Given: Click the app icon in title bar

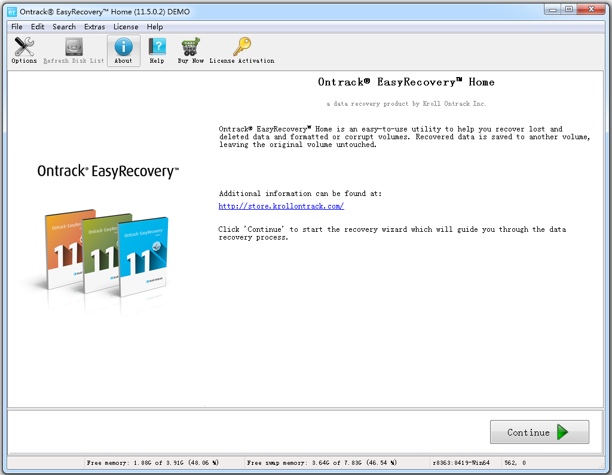Looking at the screenshot, I should pyautogui.click(x=12, y=12).
